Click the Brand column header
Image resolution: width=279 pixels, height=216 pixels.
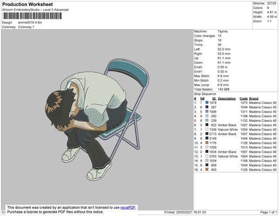pos(253,99)
